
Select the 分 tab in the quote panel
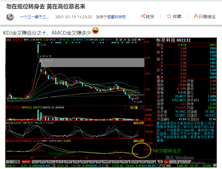(171, 162)
